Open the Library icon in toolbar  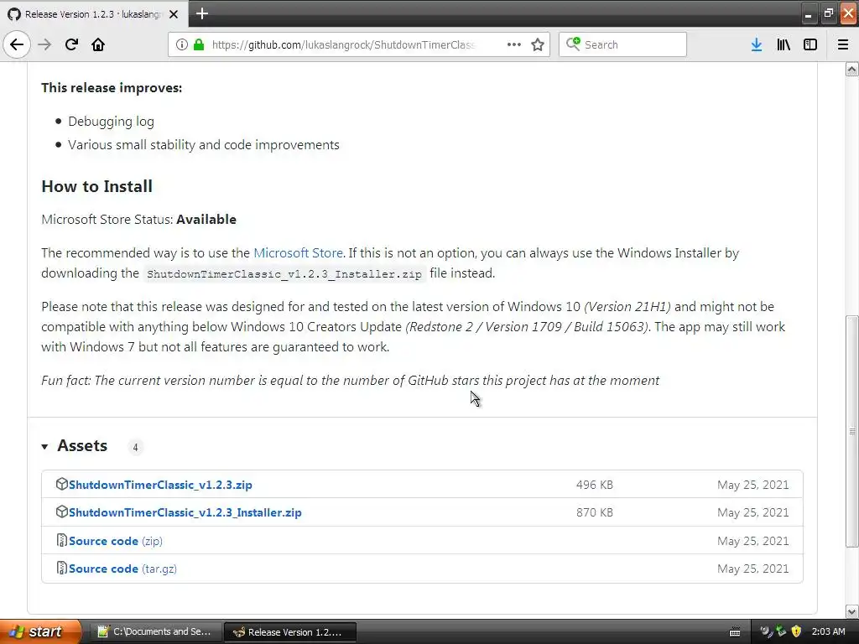pyautogui.click(x=784, y=44)
